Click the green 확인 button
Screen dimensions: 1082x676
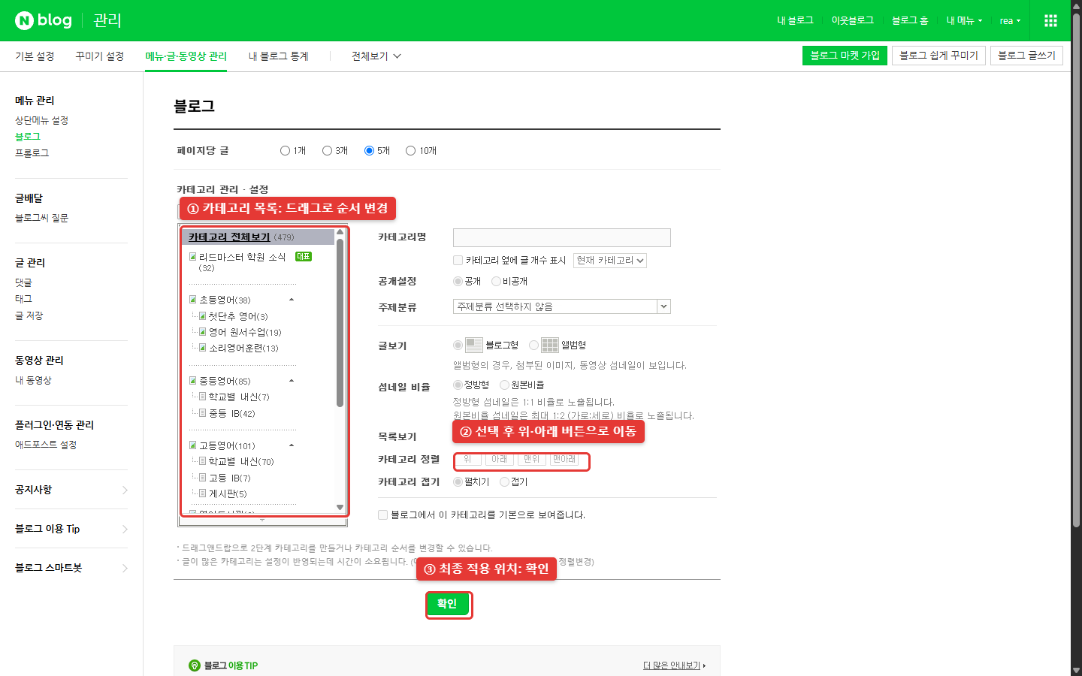click(x=447, y=604)
